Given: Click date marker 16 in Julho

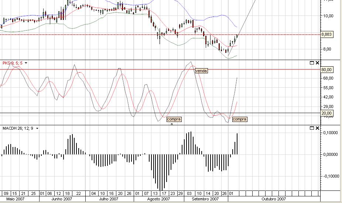Looking at the screenshot, I should [111, 193].
